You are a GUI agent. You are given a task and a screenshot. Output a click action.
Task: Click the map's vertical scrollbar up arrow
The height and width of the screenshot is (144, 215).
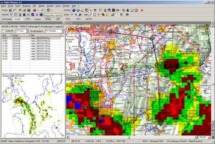coord(212,26)
